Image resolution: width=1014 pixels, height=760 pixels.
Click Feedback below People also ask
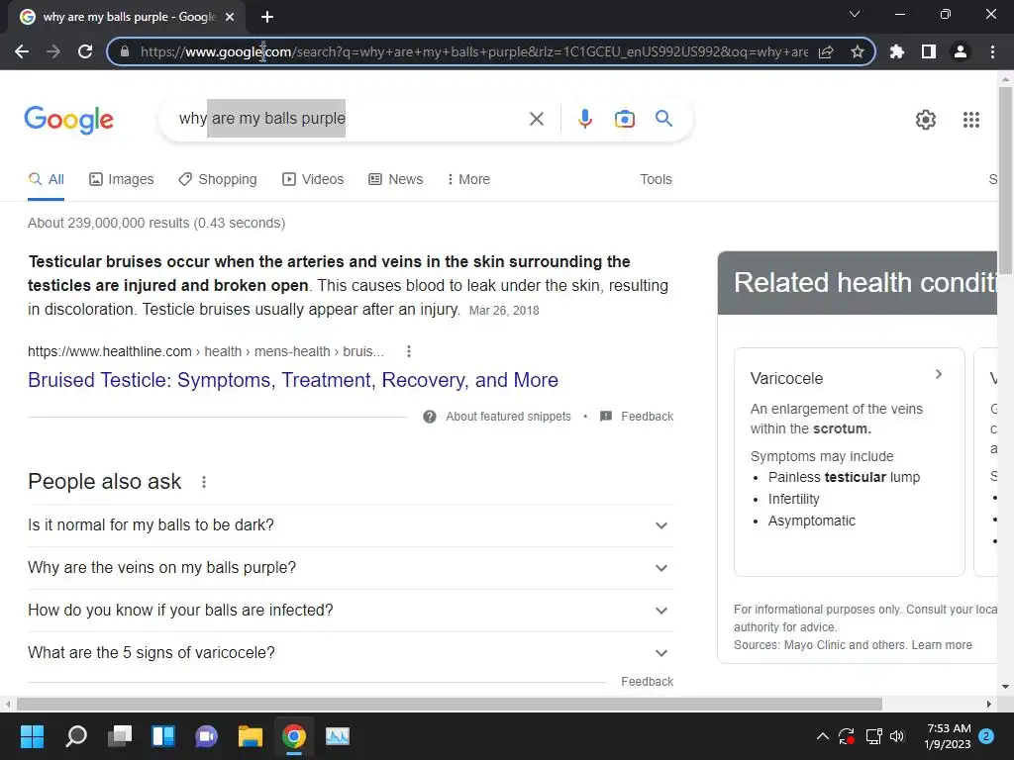click(648, 682)
